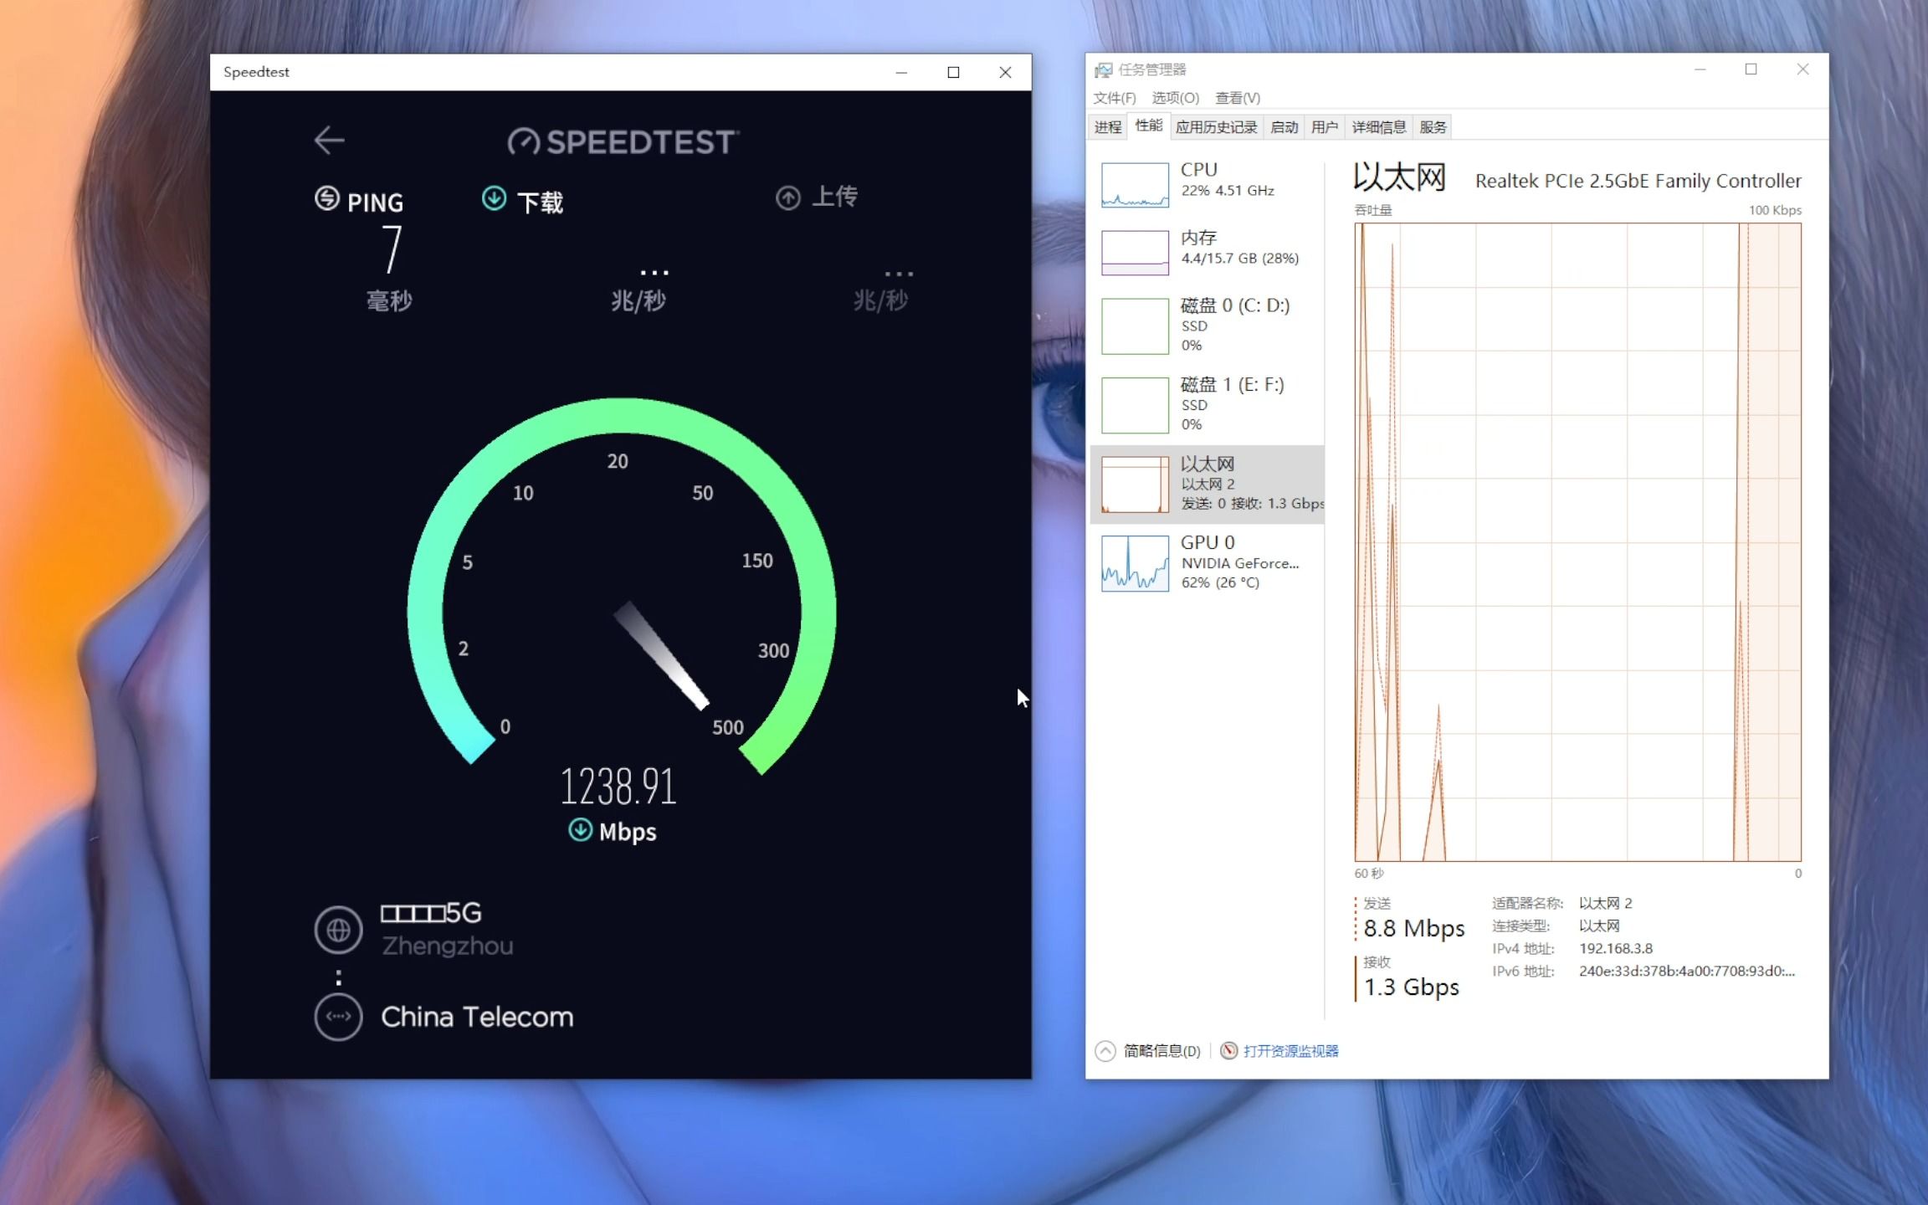Click the Speedtest logo header
This screenshot has height=1205, width=1928.
(623, 141)
